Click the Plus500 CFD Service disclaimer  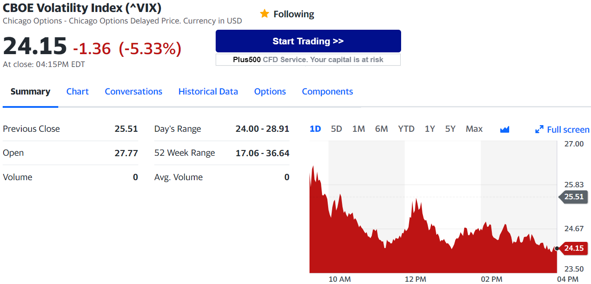pos(308,59)
